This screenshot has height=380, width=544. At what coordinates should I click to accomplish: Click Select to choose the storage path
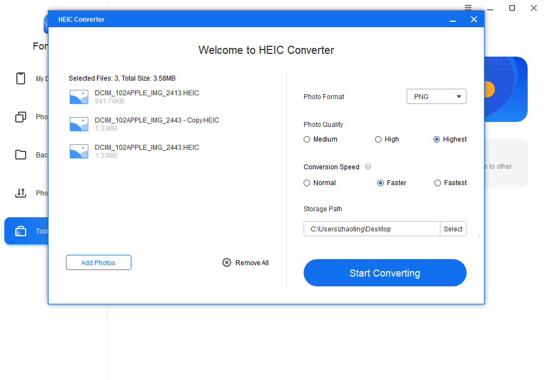click(452, 229)
